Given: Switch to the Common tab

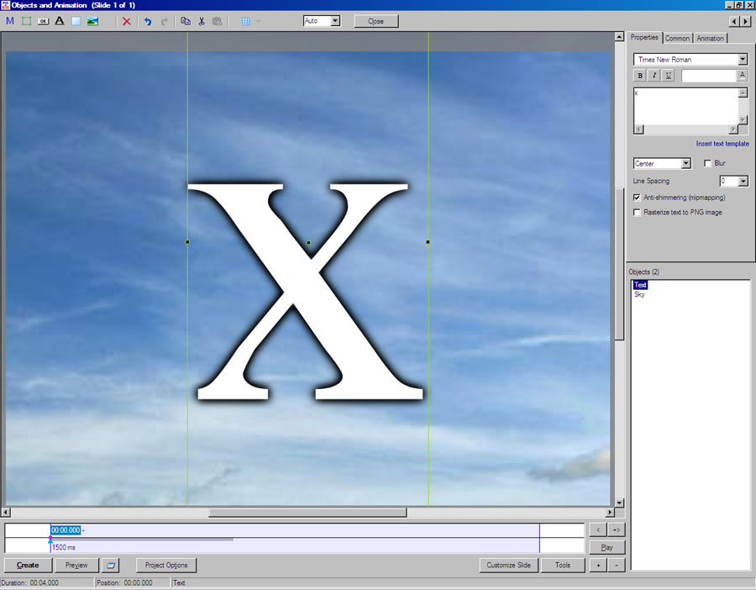Looking at the screenshot, I should [x=677, y=38].
